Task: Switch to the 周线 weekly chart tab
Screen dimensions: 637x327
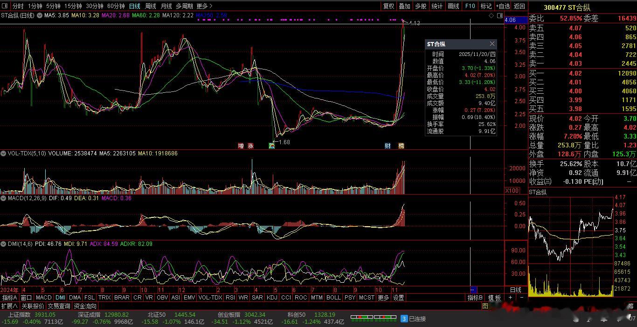Action: click(151, 6)
